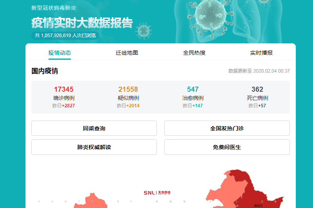Click the 1,057,926,619 view count badge

click(x=65, y=36)
